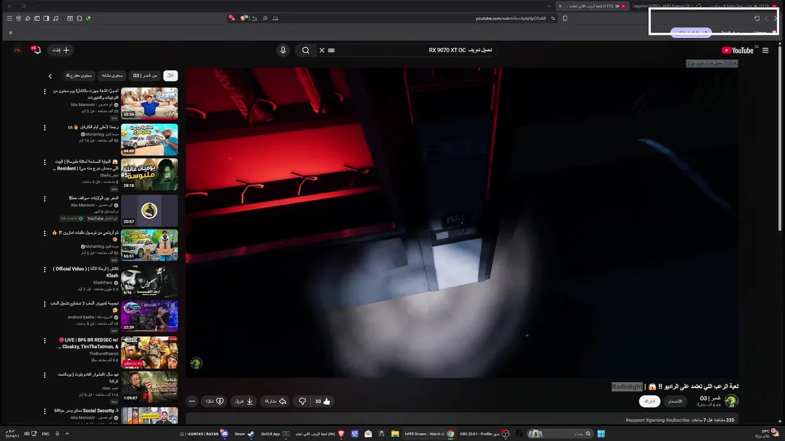Open the 28:18 Resident video thumbnail

point(149,174)
